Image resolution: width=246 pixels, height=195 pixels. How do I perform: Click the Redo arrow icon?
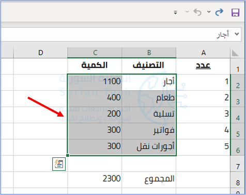(219, 12)
